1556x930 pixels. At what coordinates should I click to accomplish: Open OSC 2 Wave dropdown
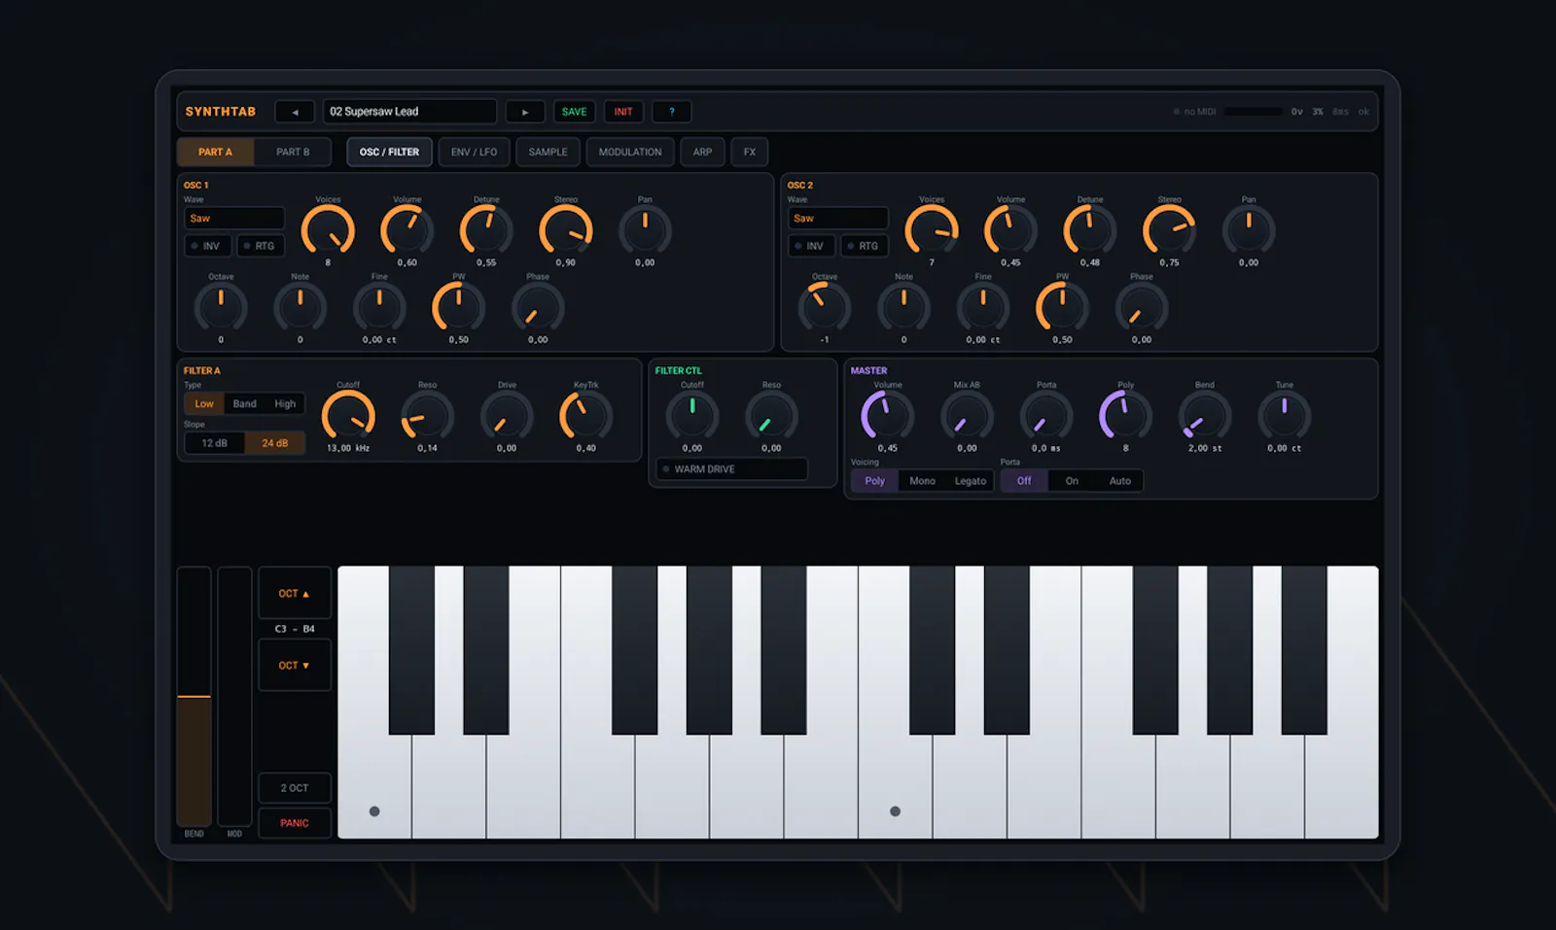click(x=838, y=219)
